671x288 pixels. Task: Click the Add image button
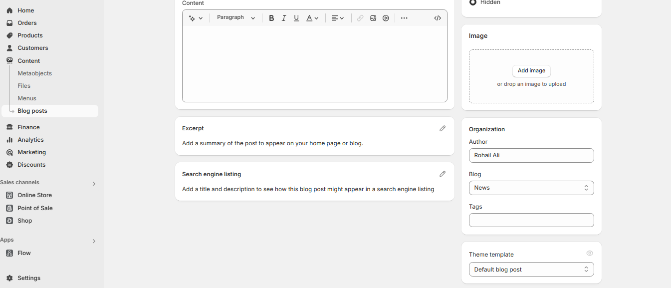pyautogui.click(x=531, y=71)
